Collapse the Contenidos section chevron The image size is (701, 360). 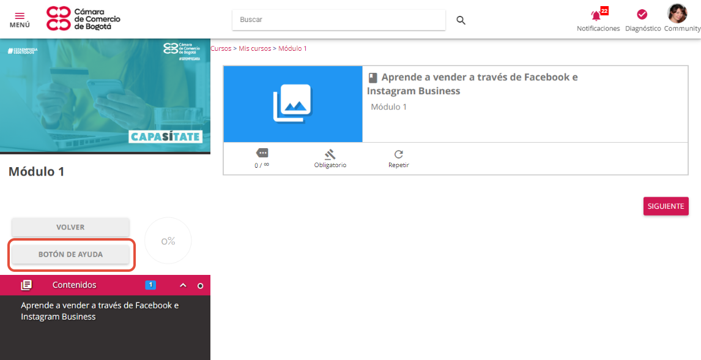[183, 285]
